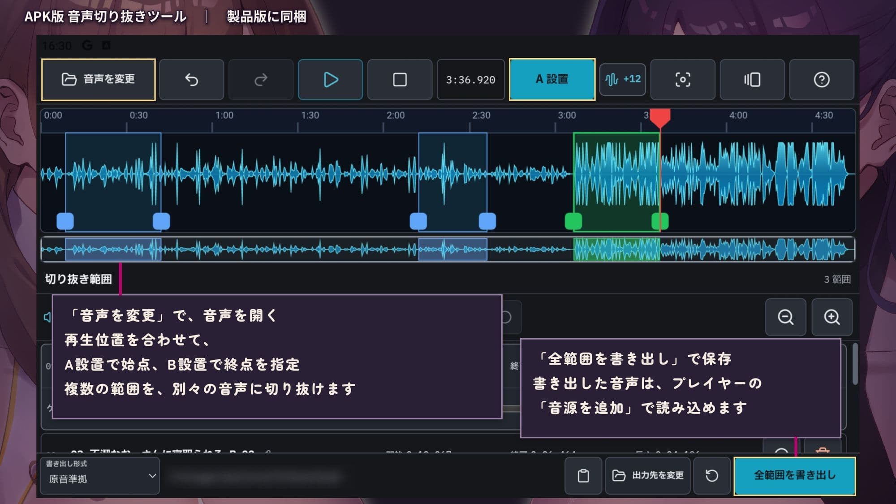Click the focus frame icon
Screen dimensions: 896x504
pos(683,79)
